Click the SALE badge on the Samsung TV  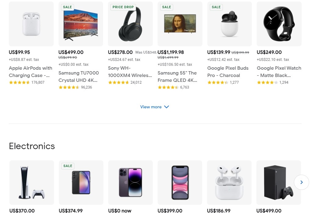(67, 7)
